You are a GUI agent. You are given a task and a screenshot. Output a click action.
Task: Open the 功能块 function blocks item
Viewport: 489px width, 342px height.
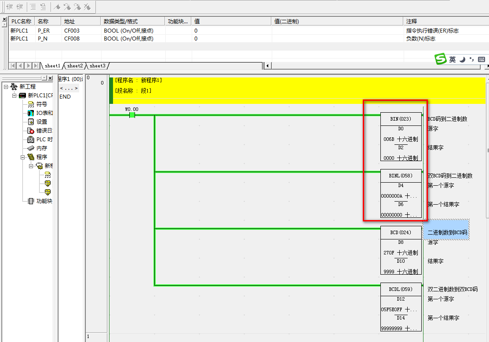(44, 201)
